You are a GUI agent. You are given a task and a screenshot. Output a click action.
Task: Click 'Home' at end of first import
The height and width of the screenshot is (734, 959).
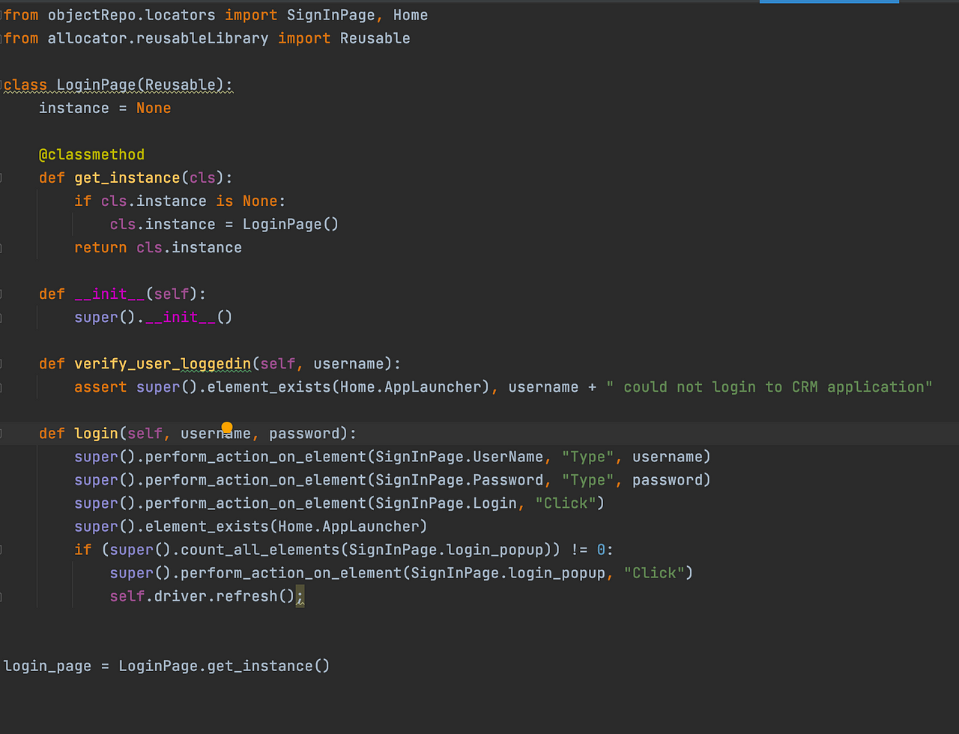(x=411, y=15)
